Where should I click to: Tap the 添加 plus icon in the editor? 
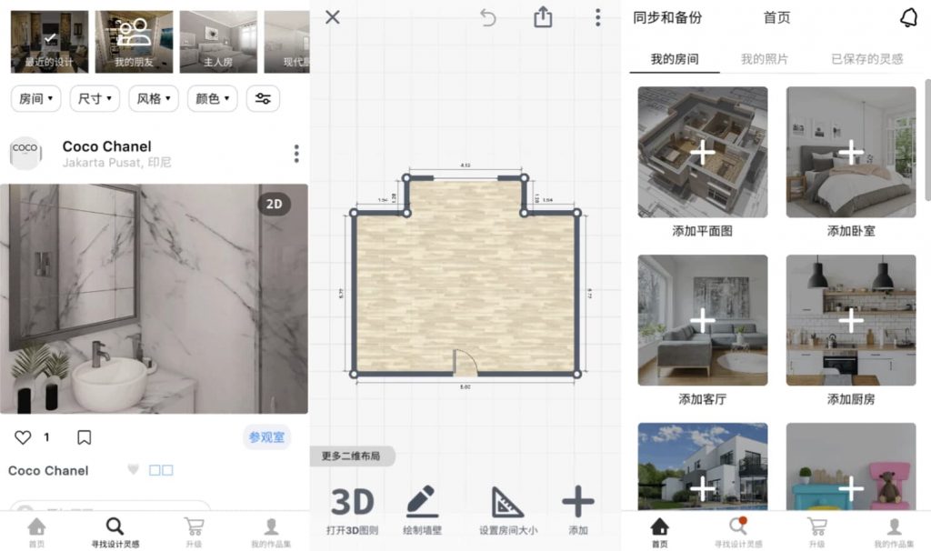coord(576,501)
